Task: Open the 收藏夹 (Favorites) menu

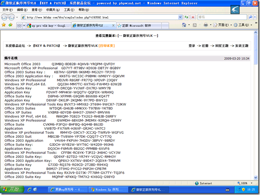Action: 53,10
